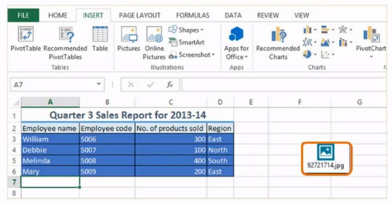Switch to the HOME tab
This screenshot has width=392, height=204.
[x=58, y=16]
